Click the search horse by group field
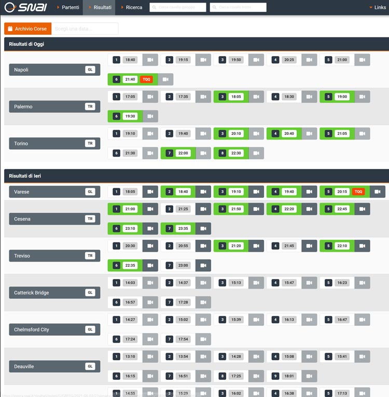Screen dimensions: 389x397 coord(177,7)
